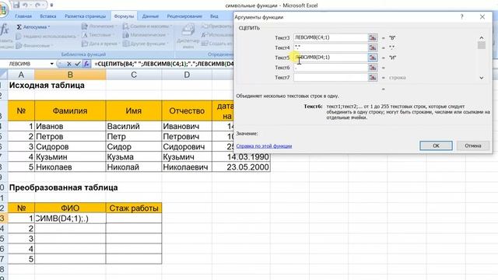Click the range selector icon for Текст3
498x280 pixels.
point(373,38)
